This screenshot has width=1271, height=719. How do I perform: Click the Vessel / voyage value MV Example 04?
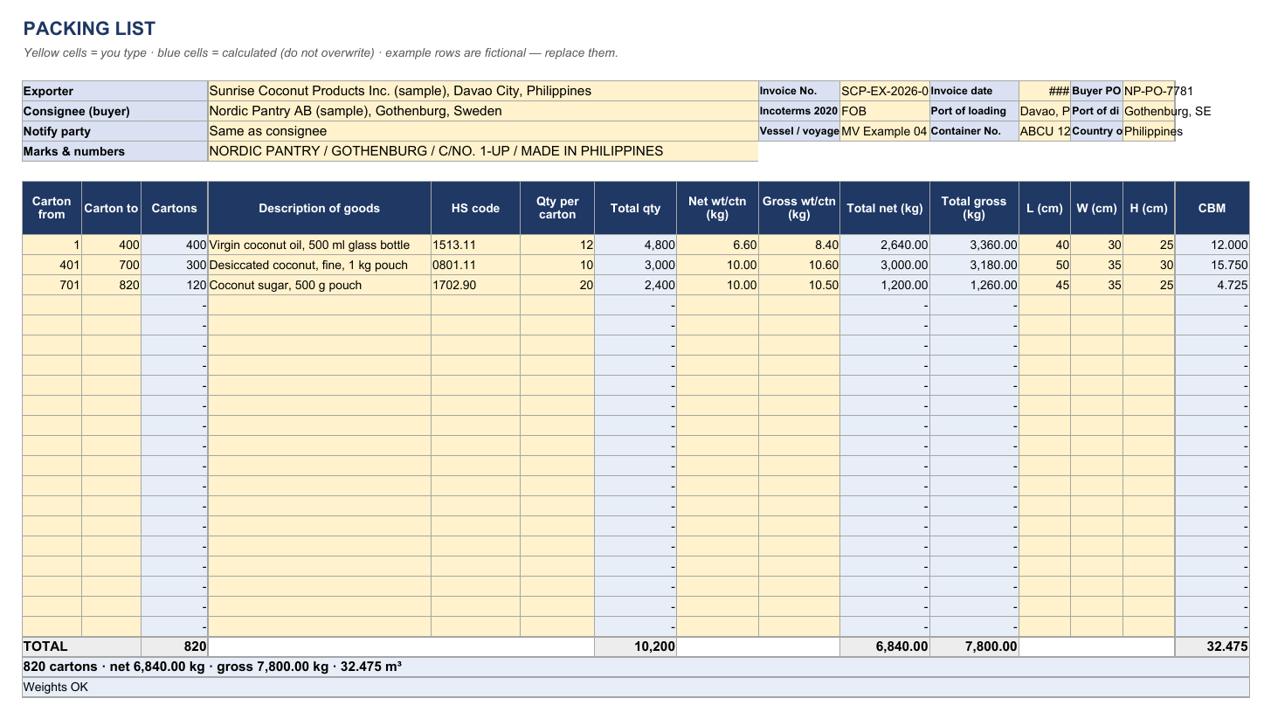point(885,131)
